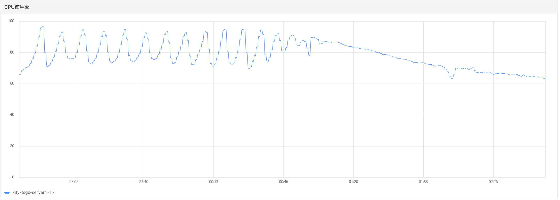Click the blue legend color marker
The width and height of the screenshot is (560, 200).
coord(7,193)
